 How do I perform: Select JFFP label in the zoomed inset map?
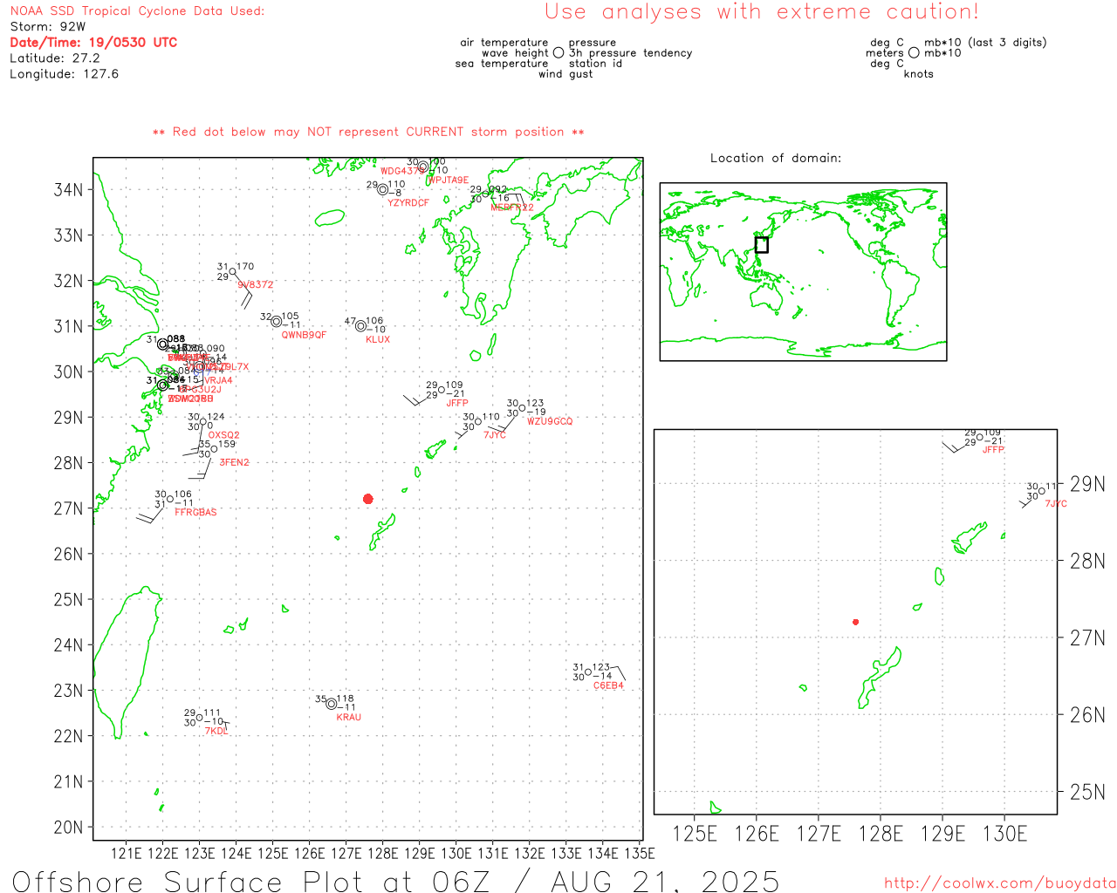[x=993, y=450]
